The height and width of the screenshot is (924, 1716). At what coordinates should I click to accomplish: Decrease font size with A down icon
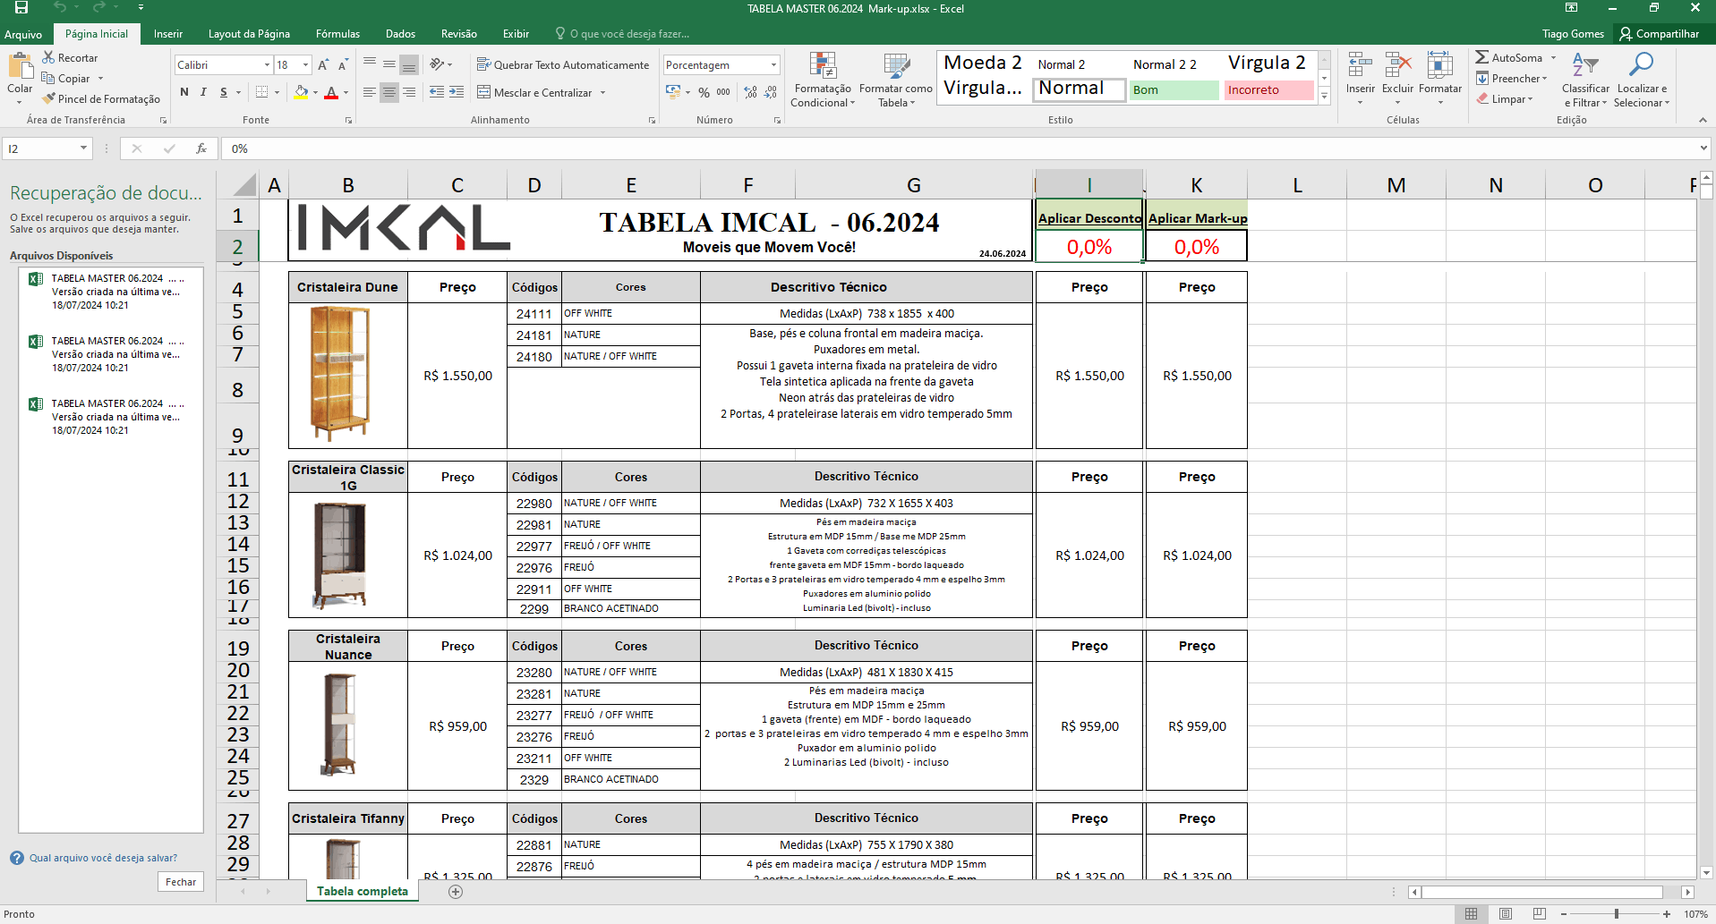[342, 64]
